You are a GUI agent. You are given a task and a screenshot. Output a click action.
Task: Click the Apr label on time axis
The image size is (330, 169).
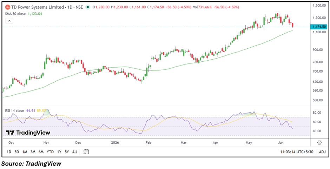(216, 143)
